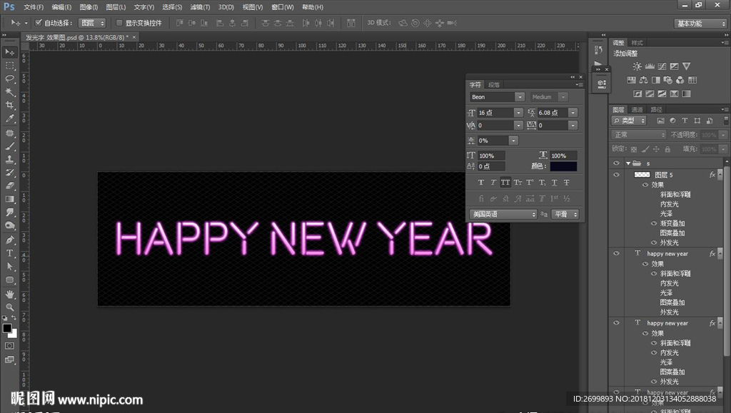The width and height of the screenshot is (731, 413).
Task: Swap foreground and background colors arrow
Action: coord(14,317)
